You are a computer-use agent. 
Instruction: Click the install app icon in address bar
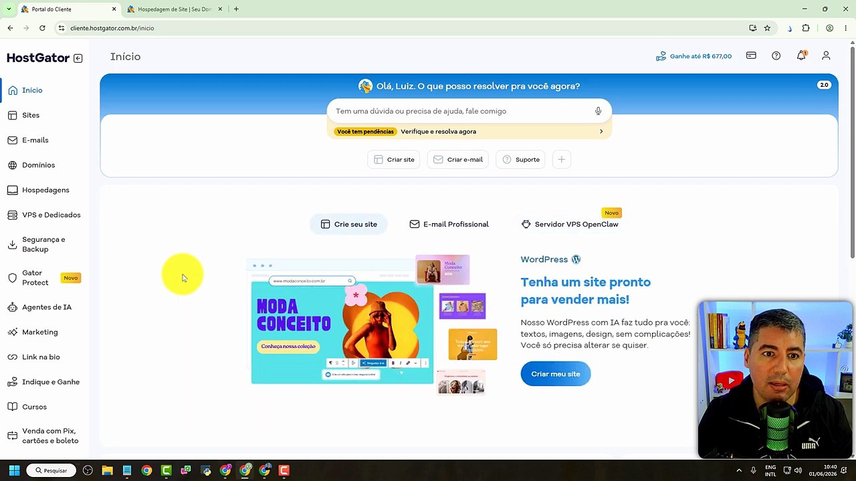tap(753, 28)
